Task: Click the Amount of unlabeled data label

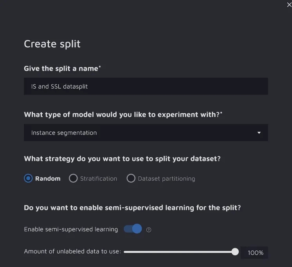Action: pos(72,252)
